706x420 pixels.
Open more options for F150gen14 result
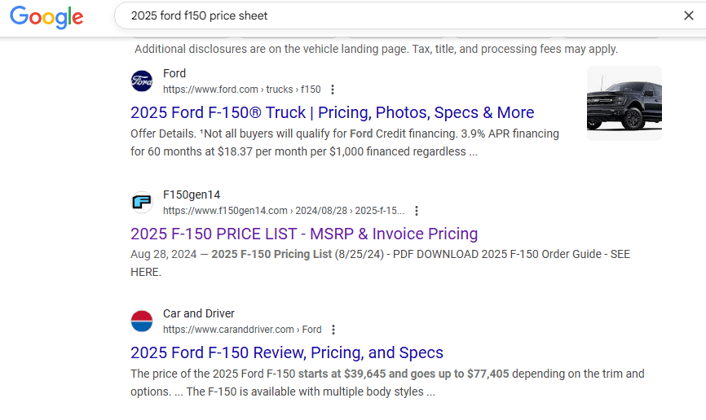tap(417, 211)
